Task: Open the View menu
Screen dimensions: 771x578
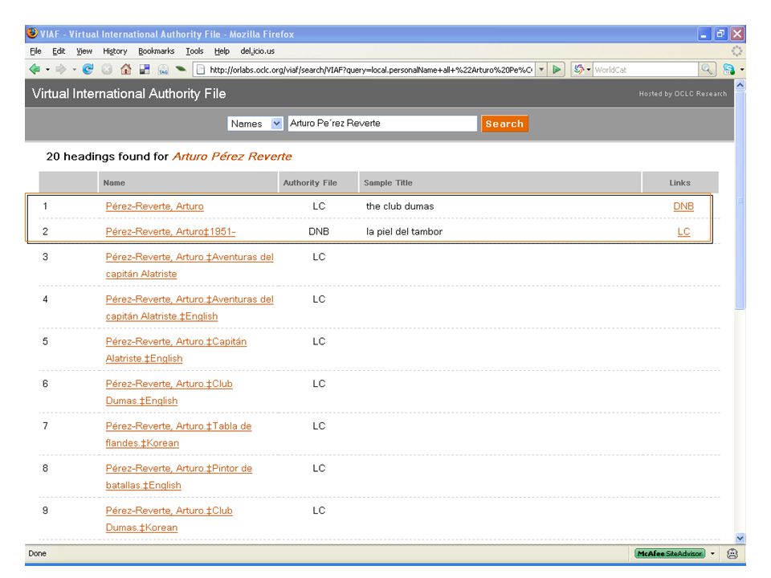Action: click(84, 51)
